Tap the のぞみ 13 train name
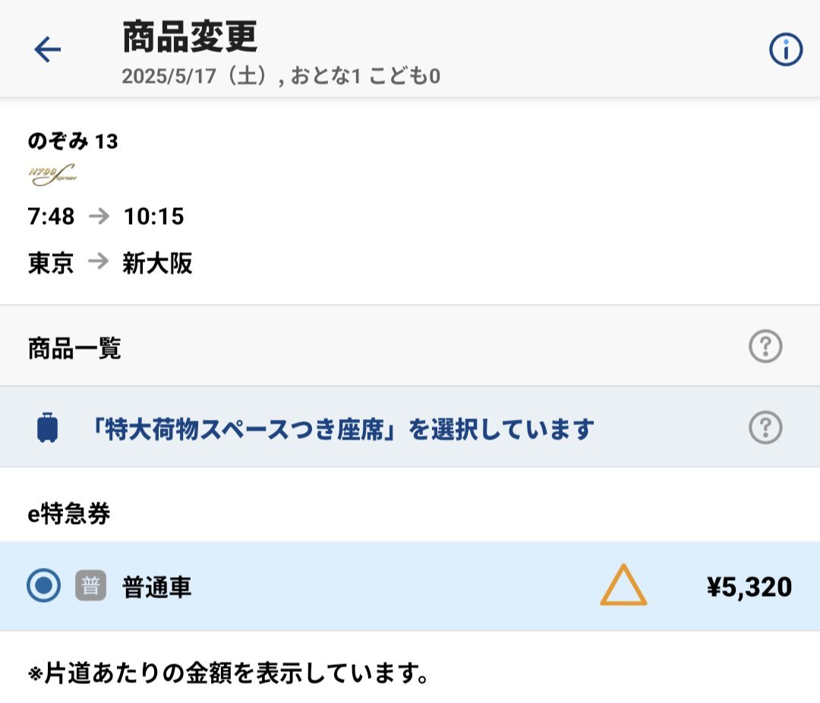This screenshot has height=703, width=820. [73, 141]
